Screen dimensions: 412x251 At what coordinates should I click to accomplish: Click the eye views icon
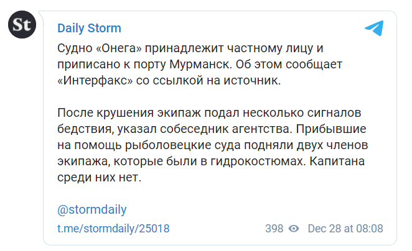296,228
